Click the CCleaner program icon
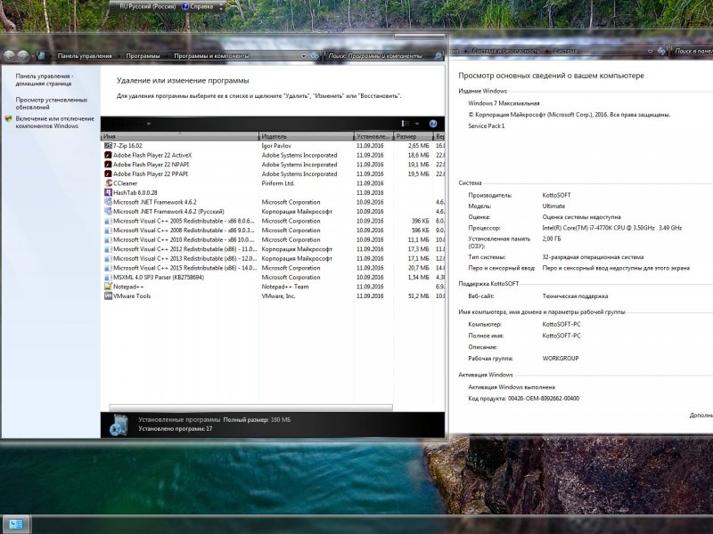Viewport: 713px width, 534px height. pyautogui.click(x=108, y=183)
